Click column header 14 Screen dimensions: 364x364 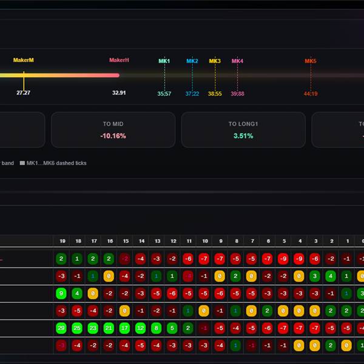(141, 241)
